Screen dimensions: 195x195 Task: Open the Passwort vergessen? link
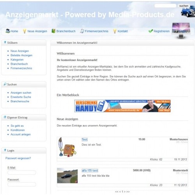click(x=18, y=158)
